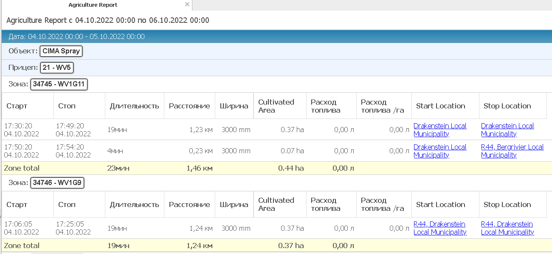Open Start Location link in 17:50:20 row
The width and height of the screenshot is (552, 254).
point(439,151)
